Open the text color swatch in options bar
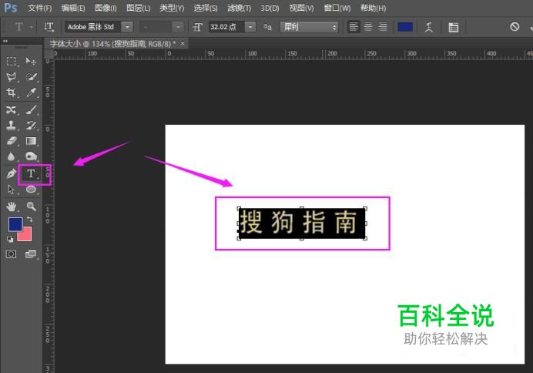The width and height of the screenshot is (533, 373). [x=405, y=27]
